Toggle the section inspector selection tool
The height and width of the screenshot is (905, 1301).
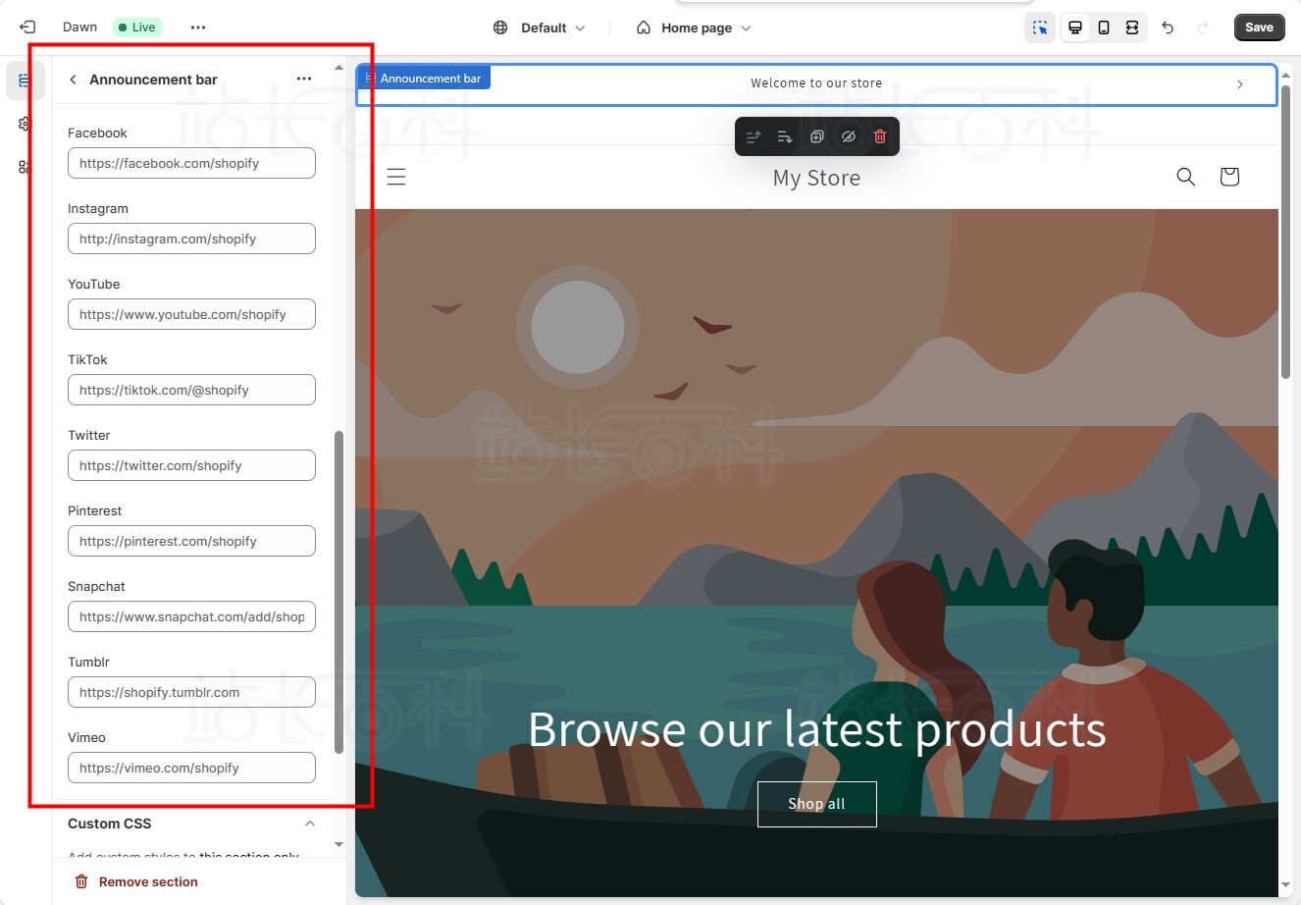pyautogui.click(x=1040, y=27)
